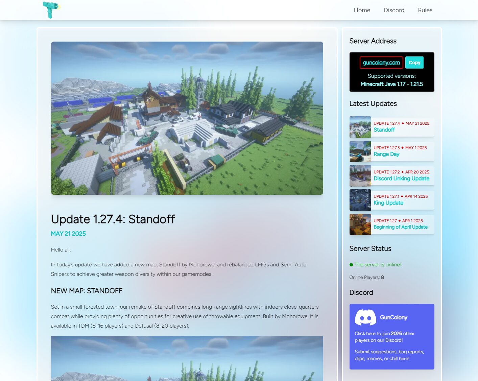
Task: Open the Standoff update link
Action: pyautogui.click(x=384, y=130)
